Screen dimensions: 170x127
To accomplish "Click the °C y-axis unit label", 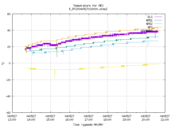I will tap(3, 63).
